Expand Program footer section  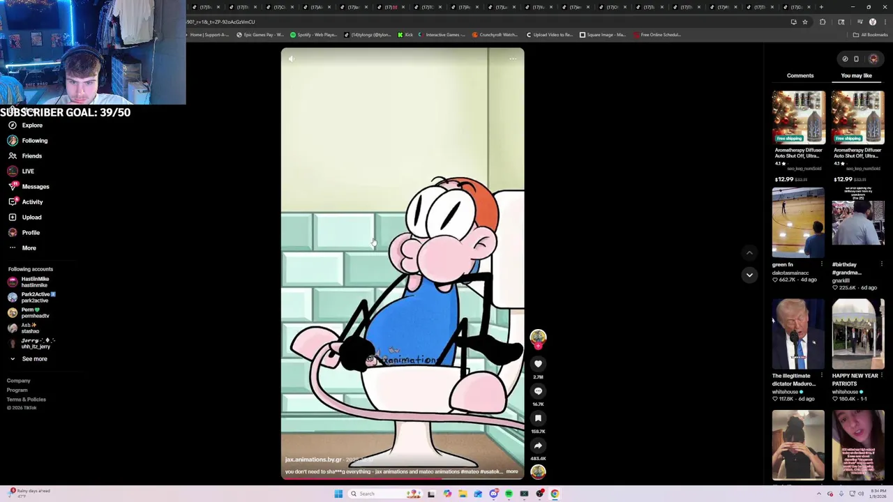pos(17,390)
